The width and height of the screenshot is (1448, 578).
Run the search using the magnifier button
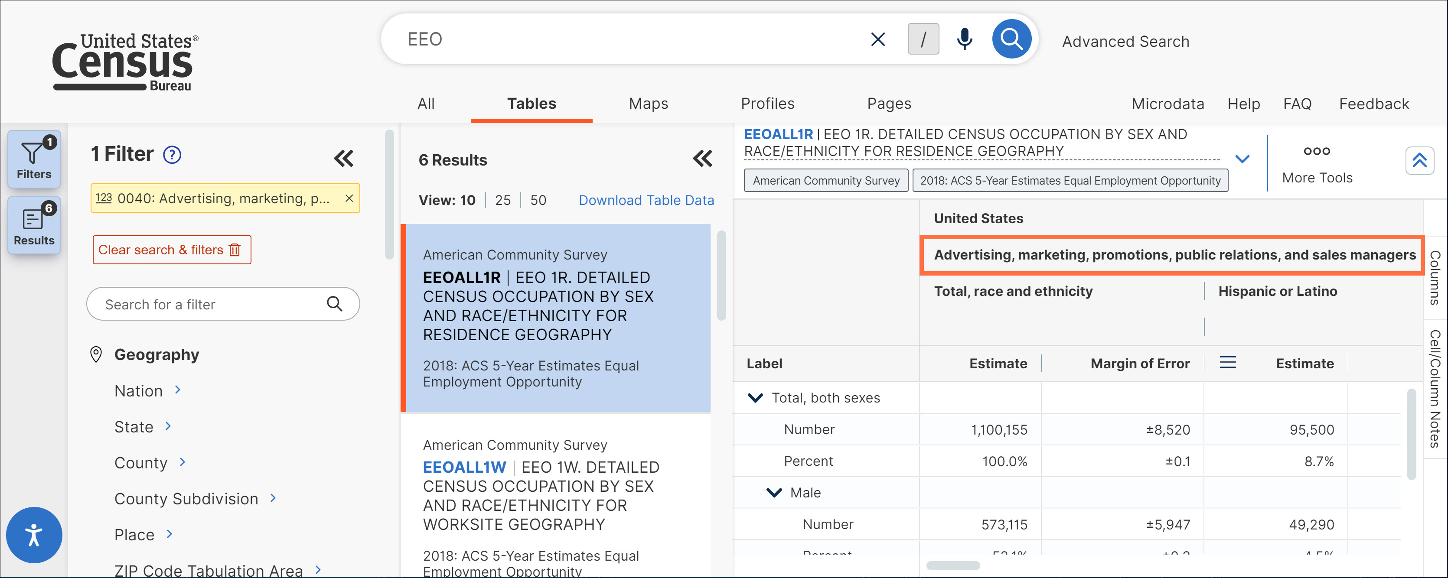point(1011,39)
